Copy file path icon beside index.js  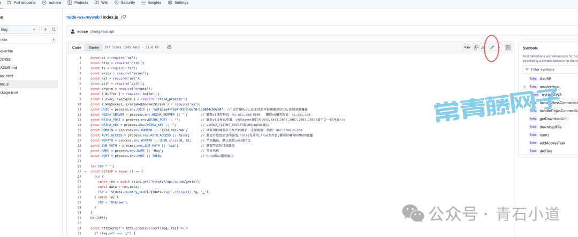click(x=124, y=17)
